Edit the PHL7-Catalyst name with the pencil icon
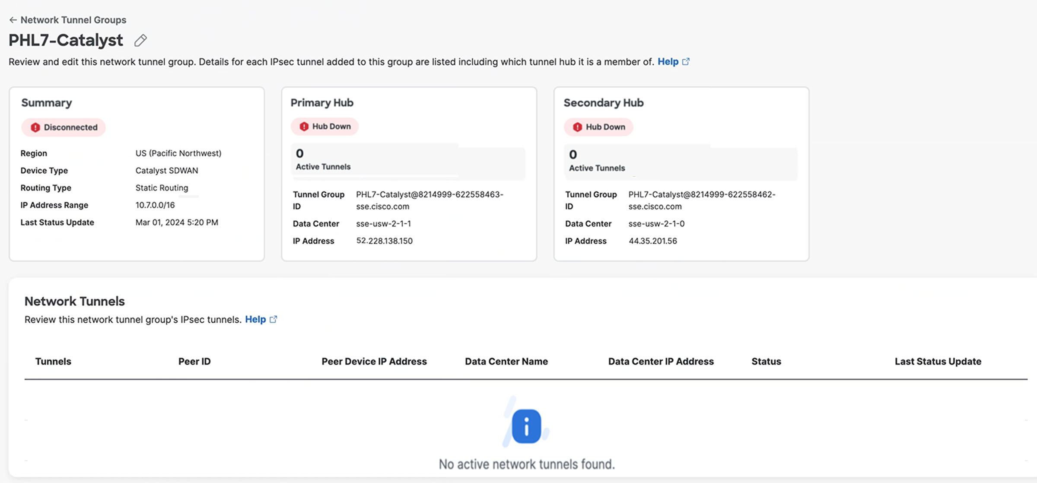The width and height of the screenshot is (1037, 483). click(x=140, y=40)
